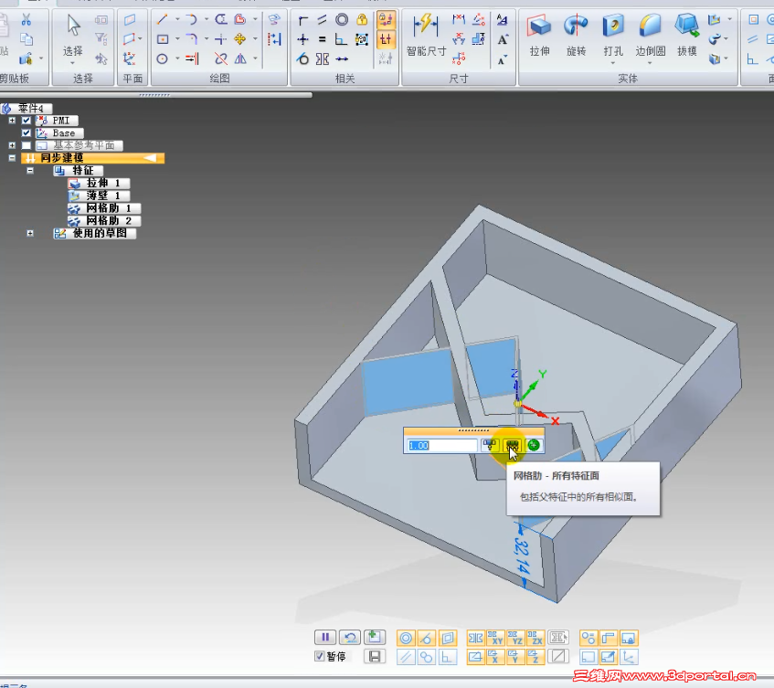Toggle the PMI checkbox in the tree
Screen dimensions: 774x688
pos(27,121)
